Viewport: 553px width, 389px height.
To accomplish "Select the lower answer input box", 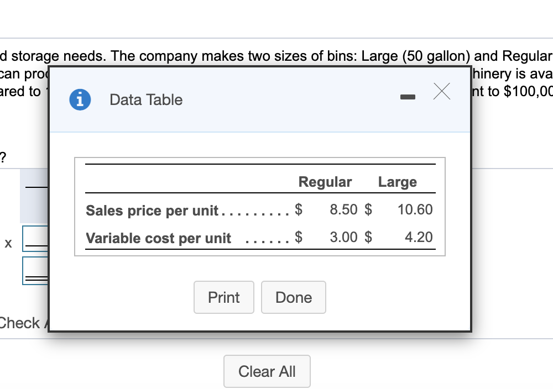I will tap(35, 271).
